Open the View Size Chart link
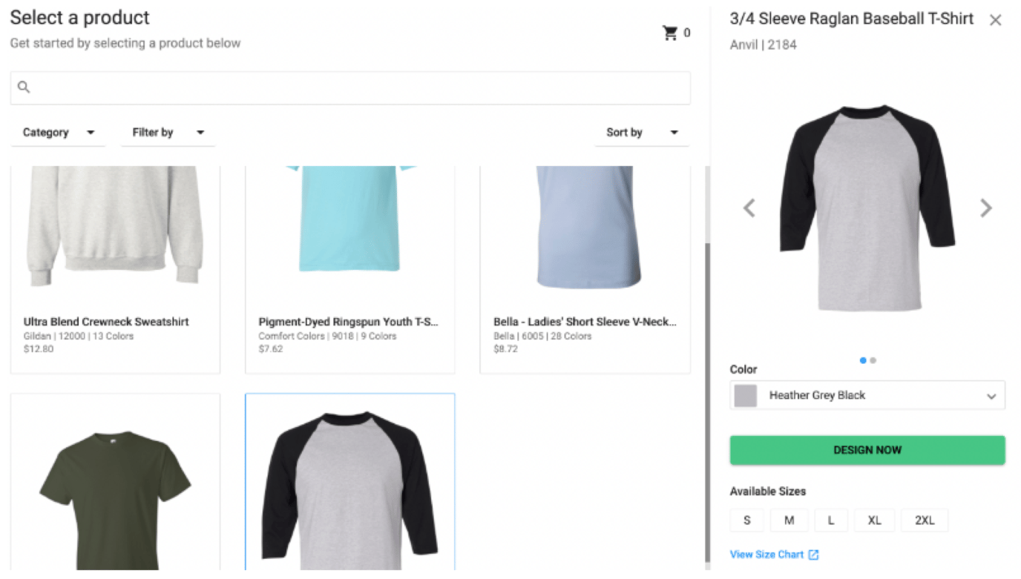Viewport: 1021px width, 579px height. [x=768, y=554]
